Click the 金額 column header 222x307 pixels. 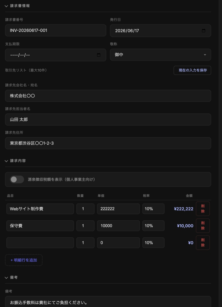(189, 195)
